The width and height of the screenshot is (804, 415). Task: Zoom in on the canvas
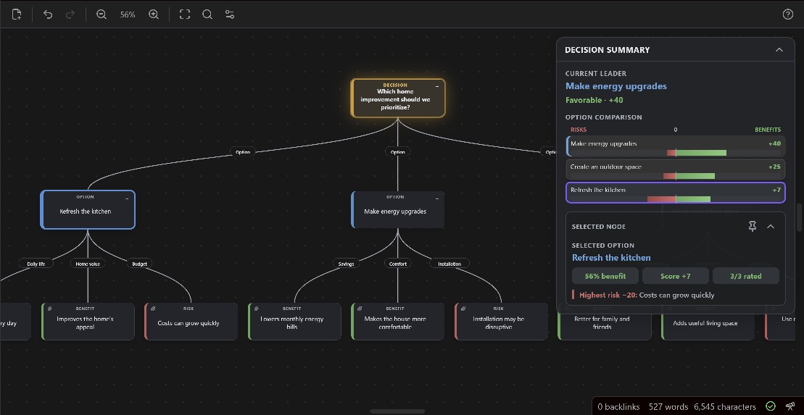(x=154, y=14)
